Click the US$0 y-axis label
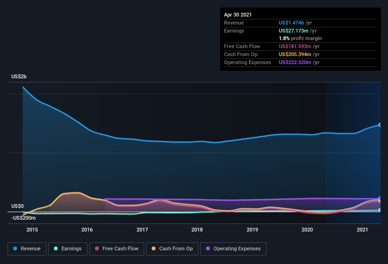The width and height of the screenshot is (388, 264). coord(17,206)
